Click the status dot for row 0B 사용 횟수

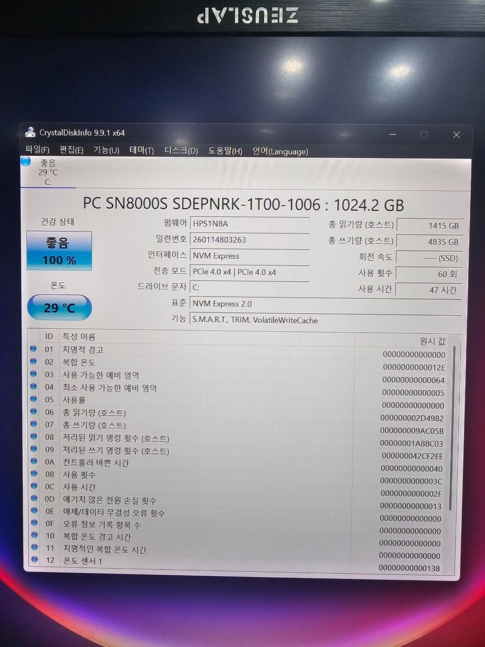click(x=34, y=474)
